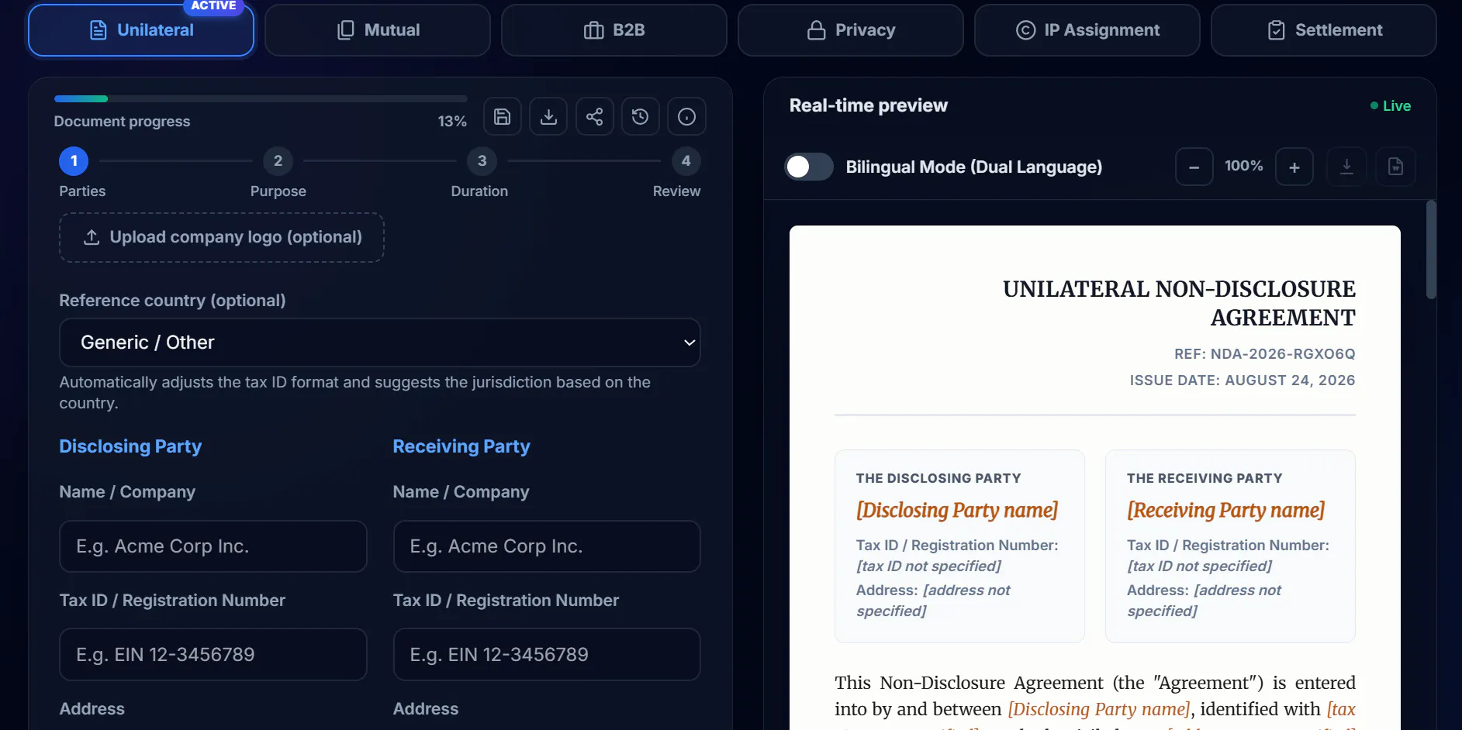Click THE DISCLOSING PARTY card label
Screen dimensions: 1462x730
pyautogui.click(x=938, y=478)
